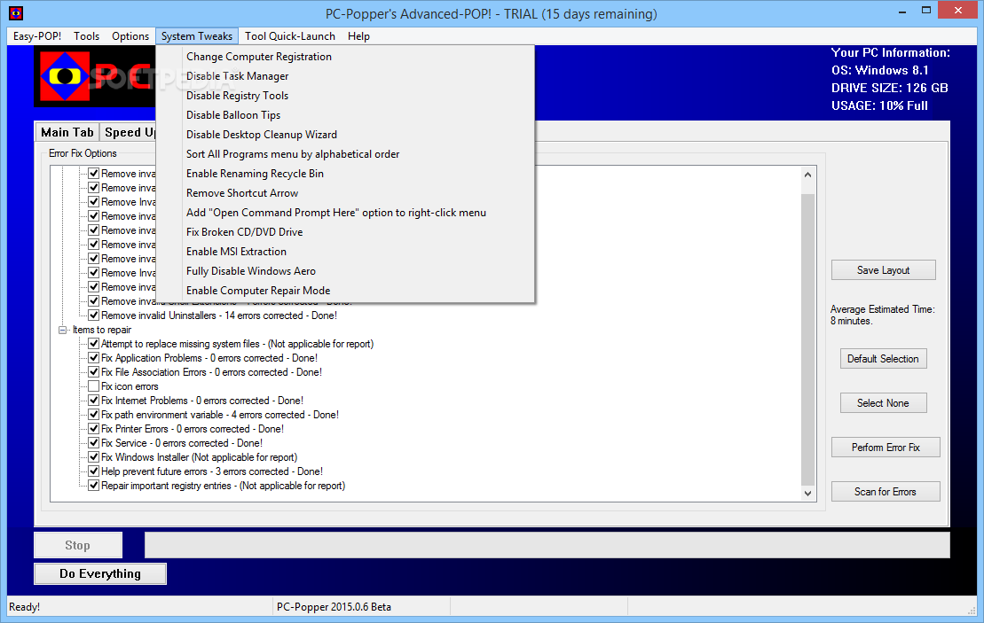984x623 pixels.
Task: Click PC-Popper 2015.0.6 Beta status text
Action: [x=334, y=607]
